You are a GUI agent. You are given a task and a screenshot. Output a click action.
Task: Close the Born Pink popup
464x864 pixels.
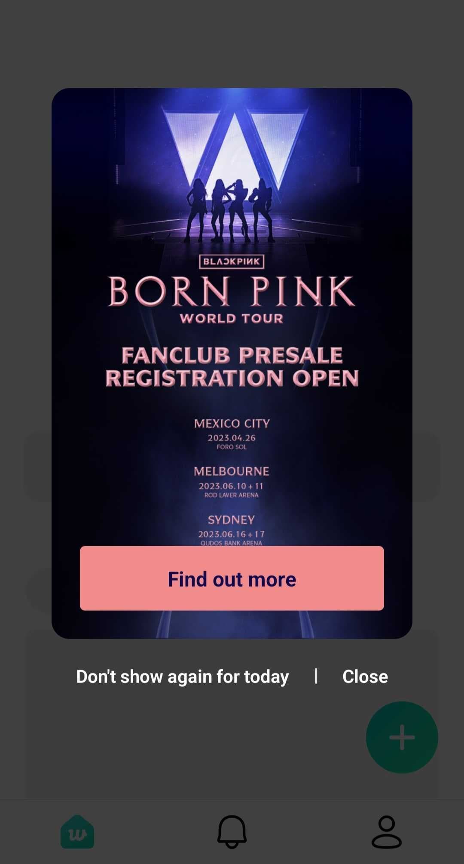tap(365, 676)
